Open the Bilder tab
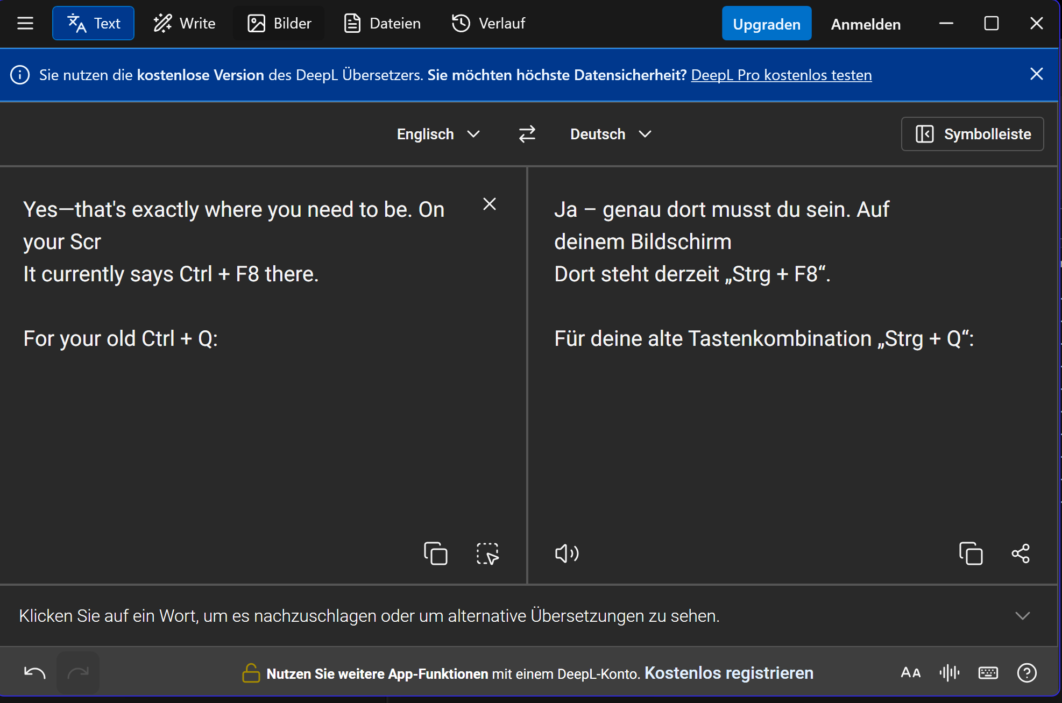Viewport: 1062px width, 703px height. [279, 24]
